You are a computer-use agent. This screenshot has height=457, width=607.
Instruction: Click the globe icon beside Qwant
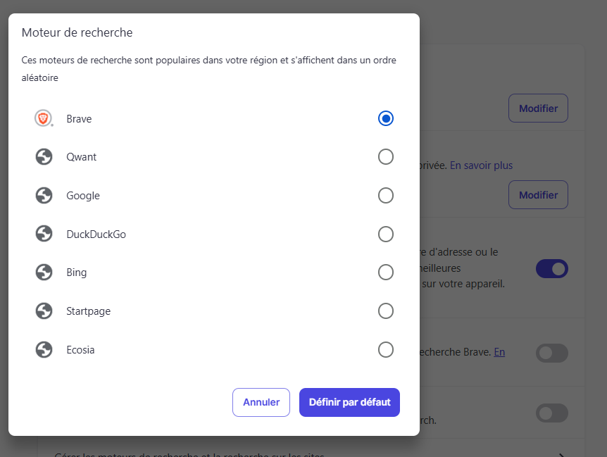(x=44, y=157)
